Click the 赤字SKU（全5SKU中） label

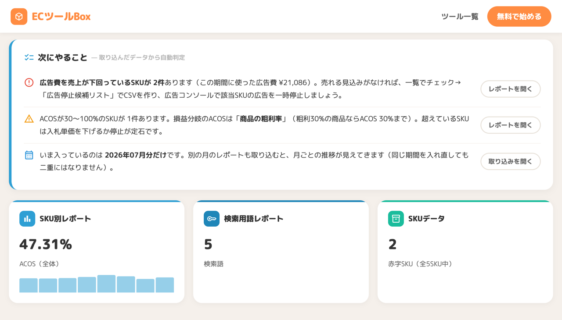(x=421, y=264)
